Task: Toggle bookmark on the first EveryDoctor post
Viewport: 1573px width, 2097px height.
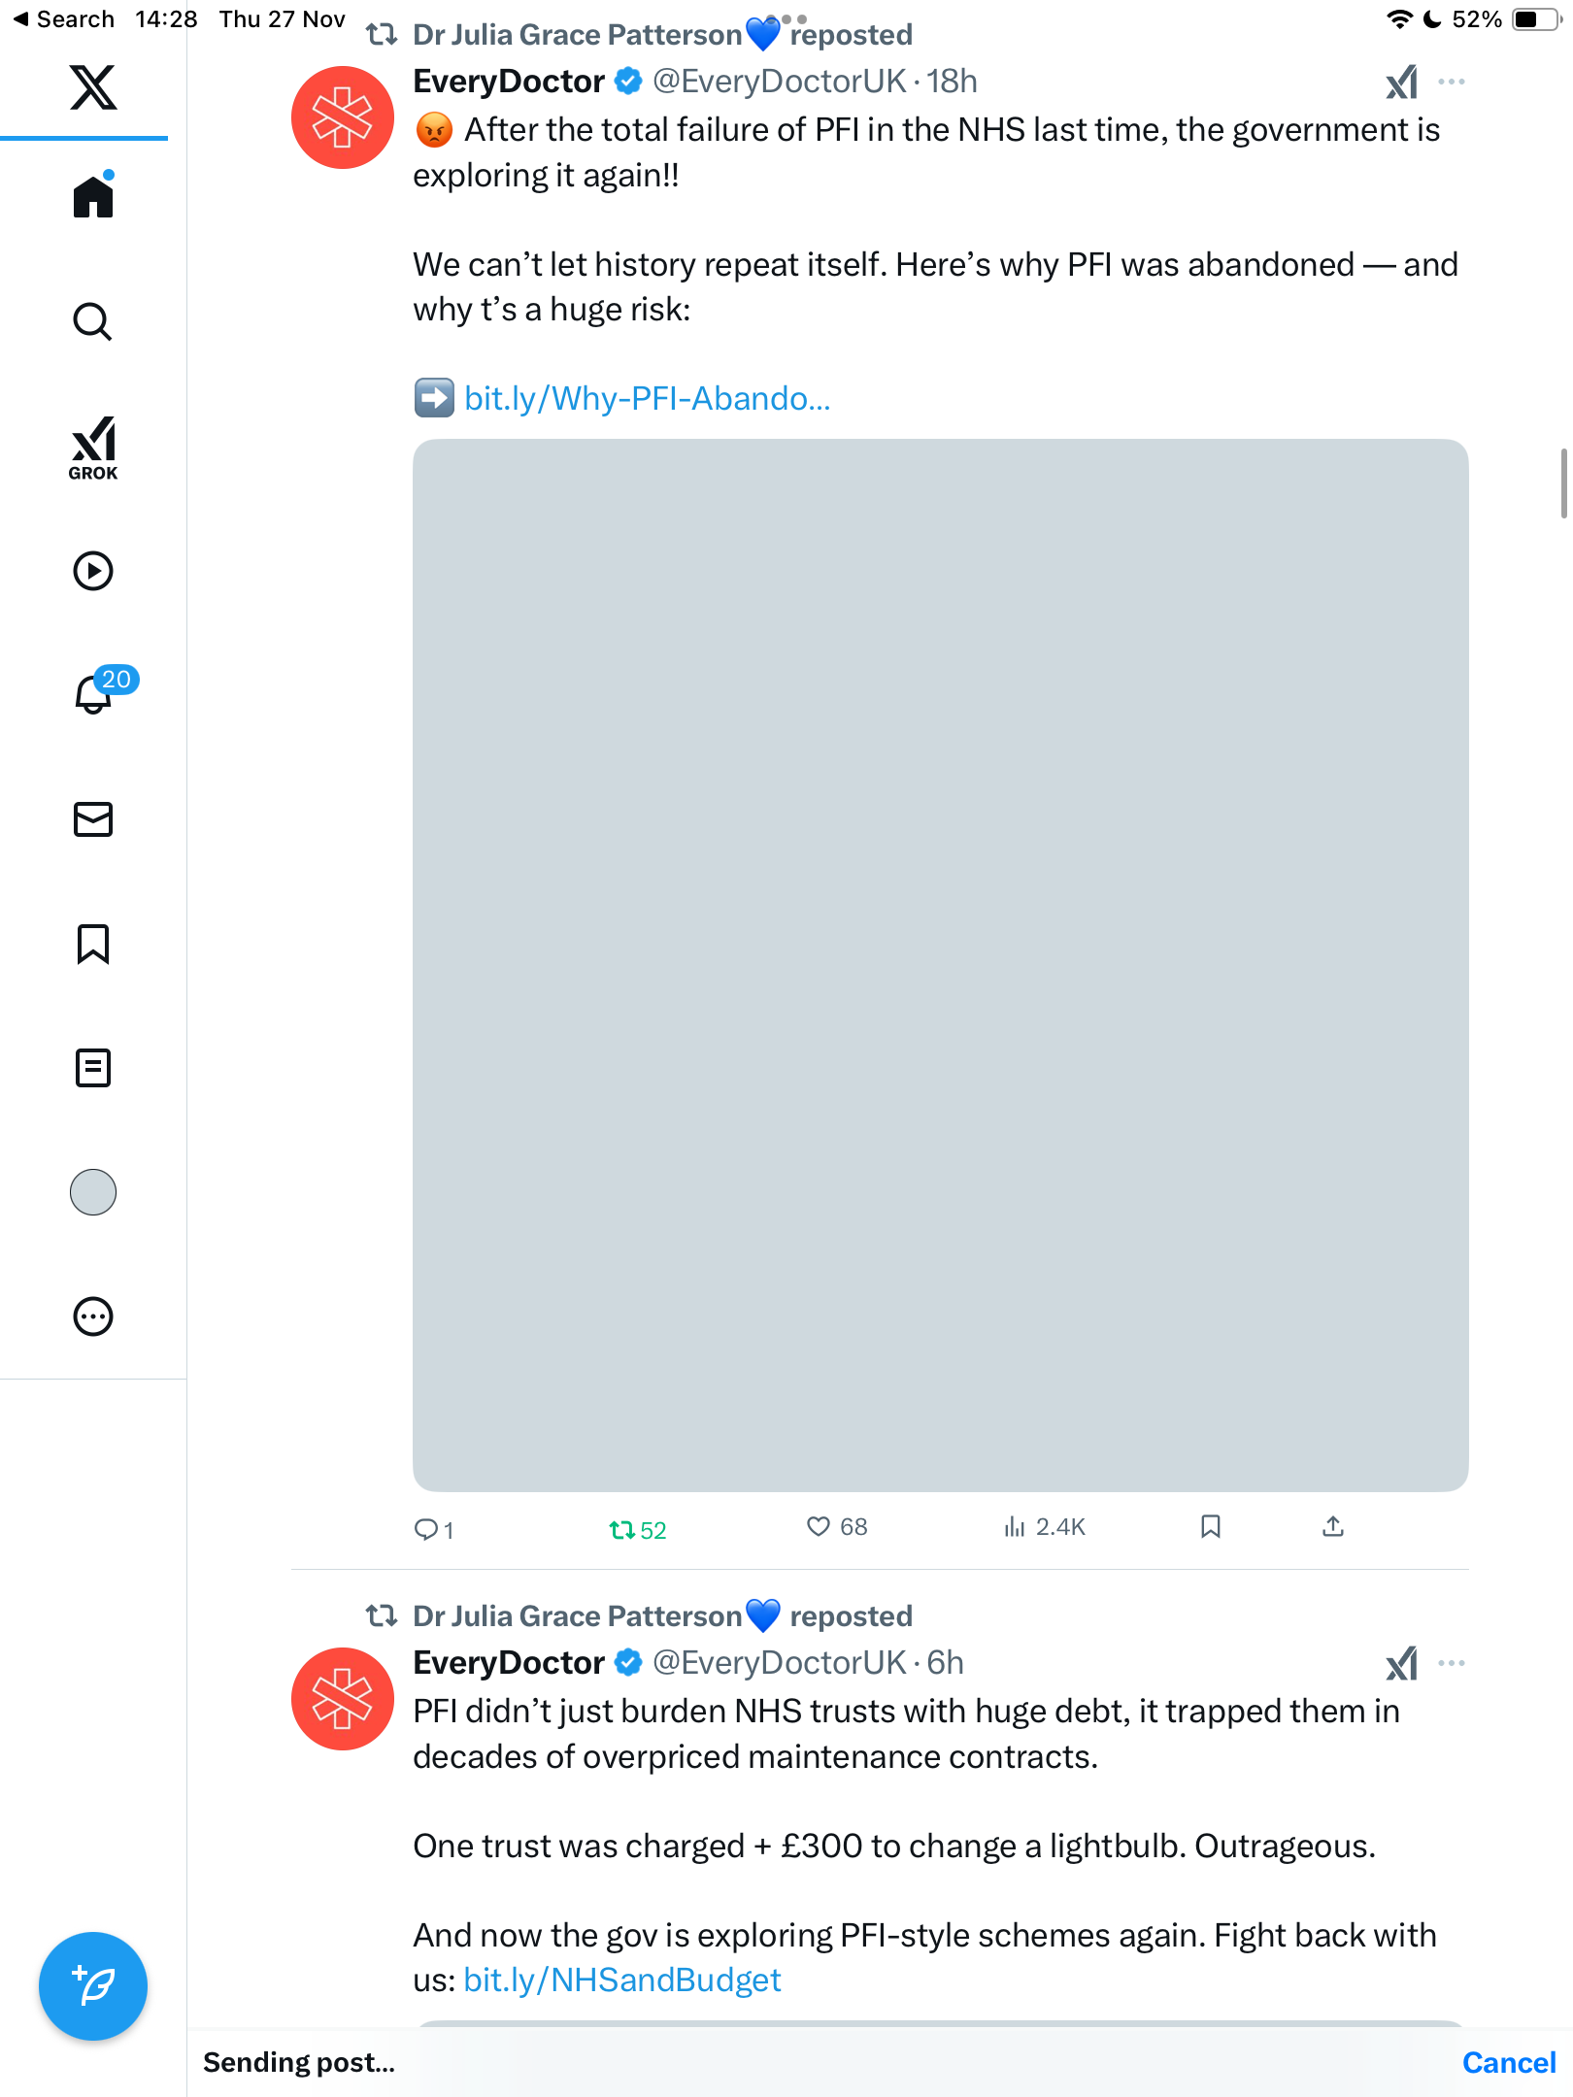Action: tap(1210, 1527)
